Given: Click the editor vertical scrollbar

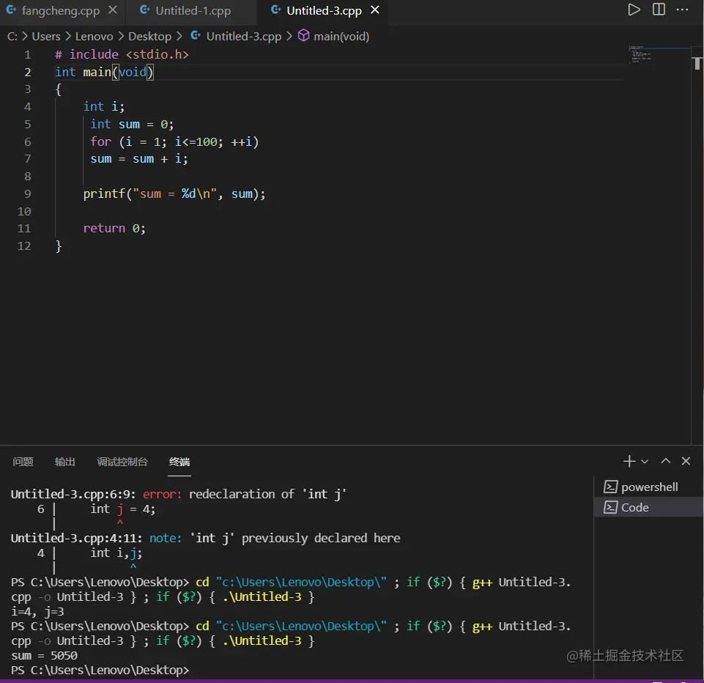Looking at the screenshot, I should [697, 245].
